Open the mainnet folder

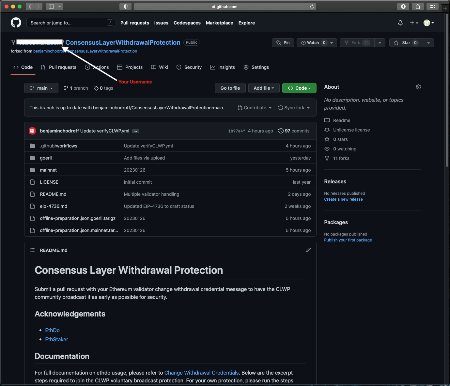[x=48, y=170]
